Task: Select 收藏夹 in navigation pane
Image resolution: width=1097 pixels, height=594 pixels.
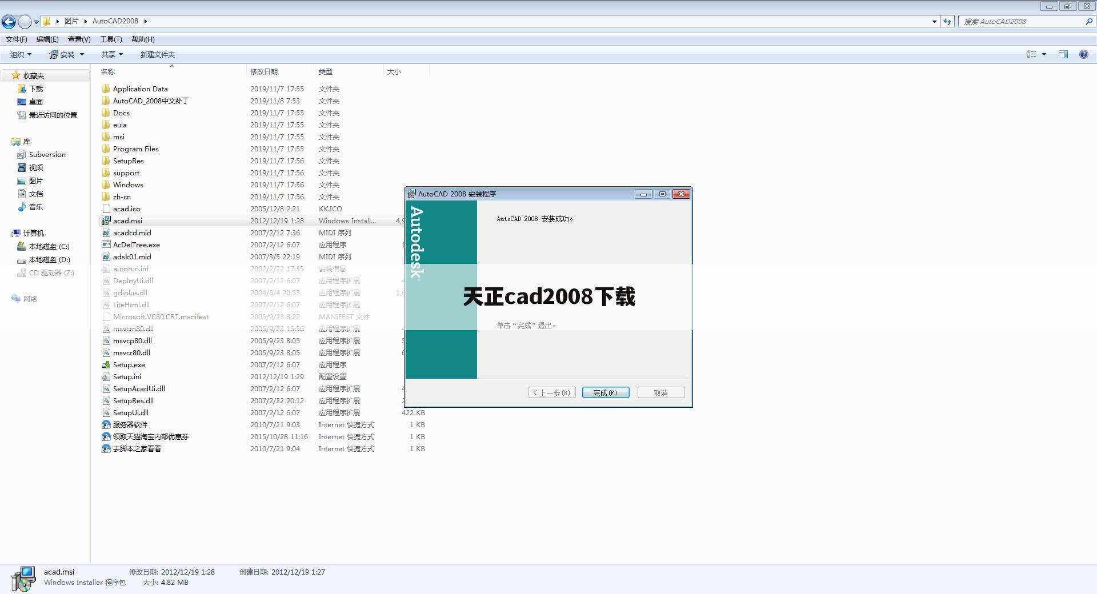Action: [x=34, y=75]
